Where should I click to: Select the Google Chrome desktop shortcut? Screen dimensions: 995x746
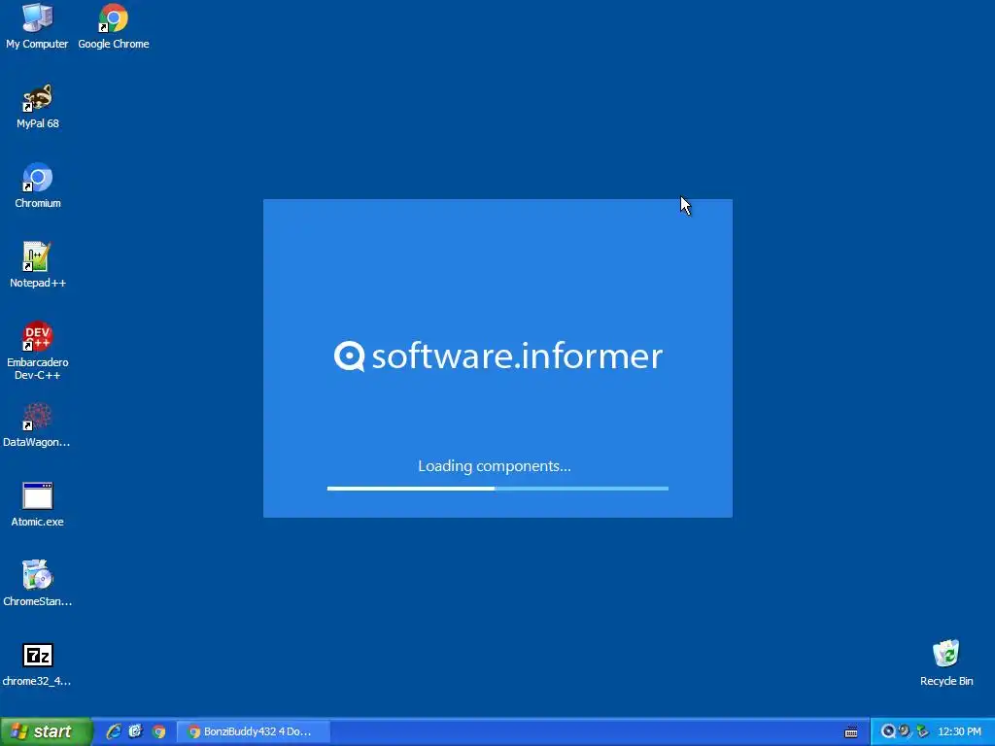(114, 26)
